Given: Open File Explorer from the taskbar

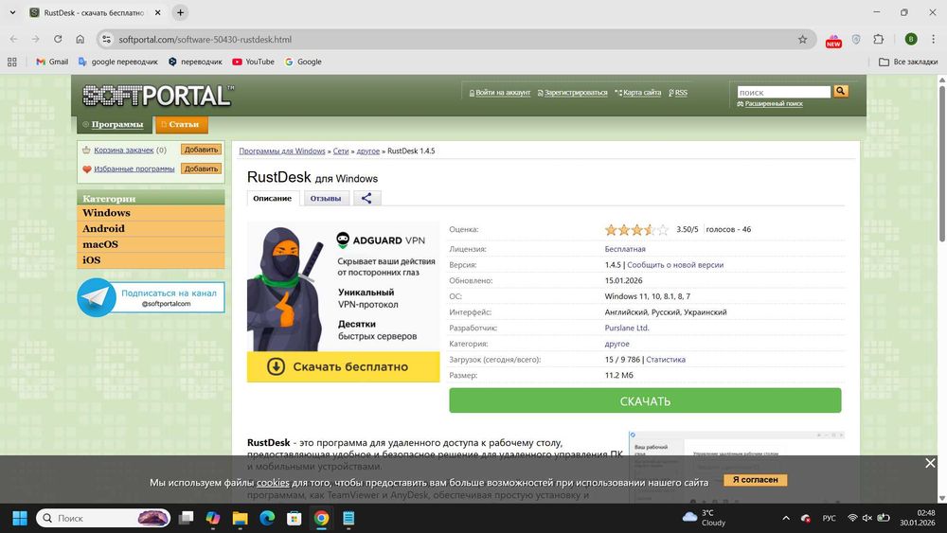Looking at the screenshot, I should point(240,518).
